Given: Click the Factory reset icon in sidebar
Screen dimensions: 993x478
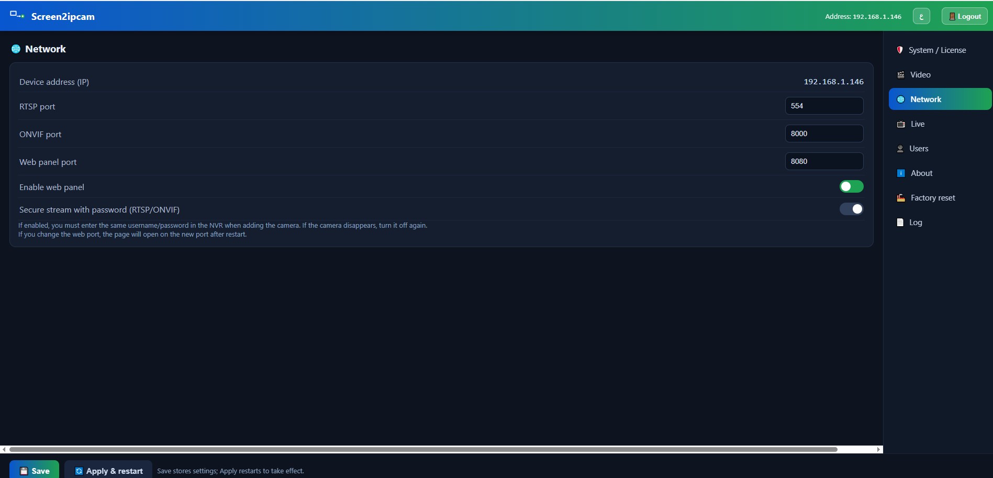Looking at the screenshot, I should tap(901, 198).
